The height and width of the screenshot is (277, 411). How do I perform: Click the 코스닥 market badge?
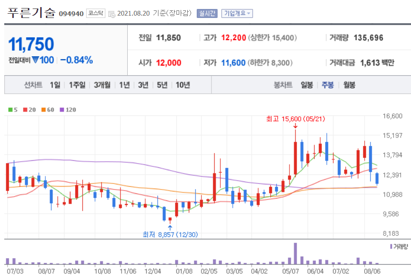(96, 13)
